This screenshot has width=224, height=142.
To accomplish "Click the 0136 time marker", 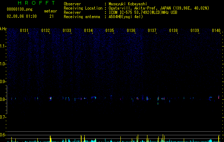I will coord(131,31).
